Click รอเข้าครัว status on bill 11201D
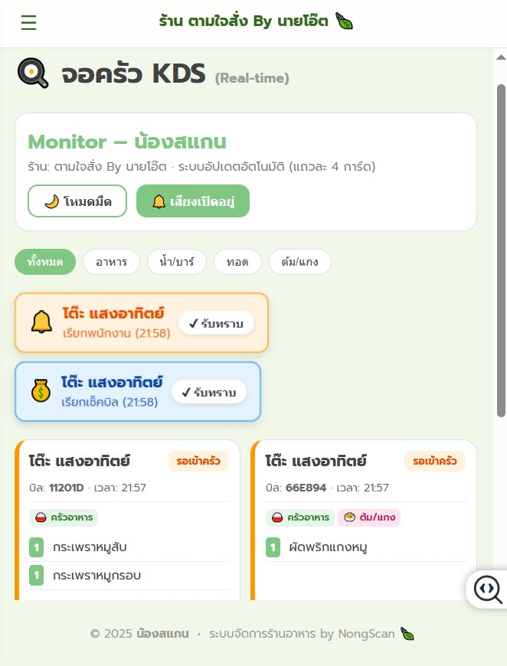The width and height of the screenshot is (507, 666). pos(198,462)
